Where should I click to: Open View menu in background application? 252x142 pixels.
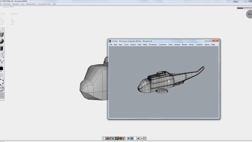coord(23,4)
